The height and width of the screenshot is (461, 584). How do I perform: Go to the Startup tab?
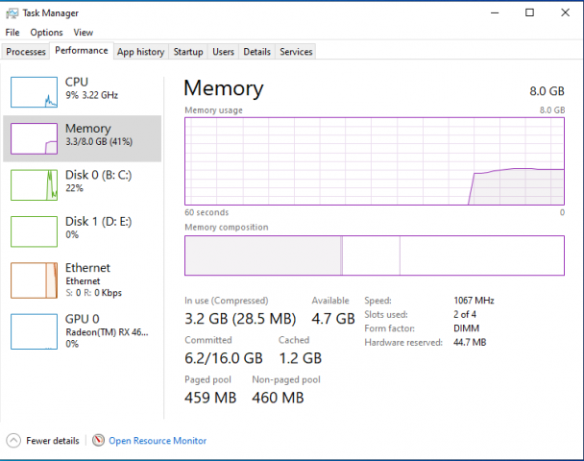pos(188,52)
